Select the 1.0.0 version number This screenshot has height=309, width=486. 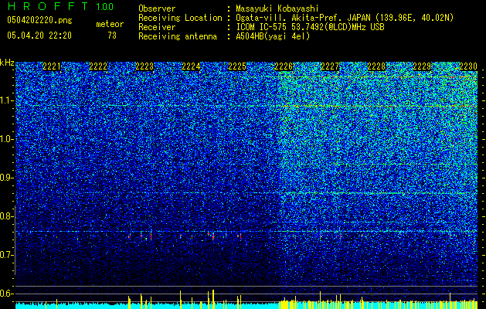coord(105,7)
